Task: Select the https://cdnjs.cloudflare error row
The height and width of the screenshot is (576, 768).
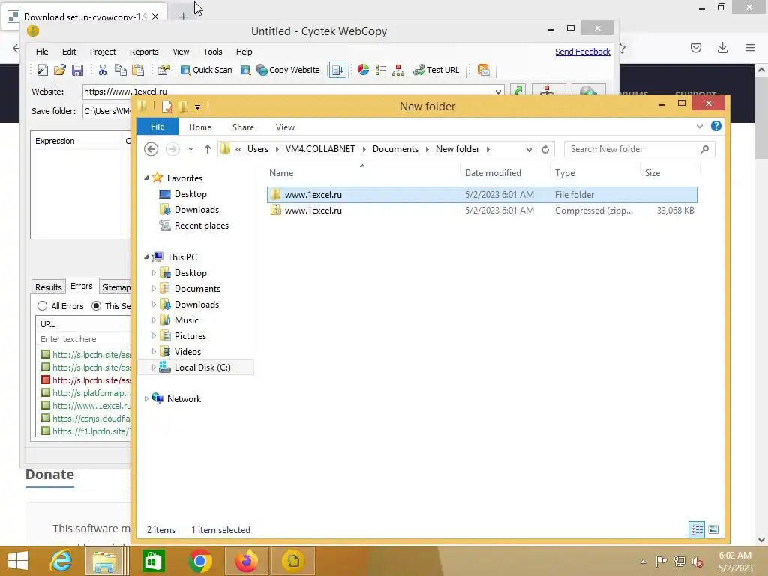Action: [x=86, y=418]
